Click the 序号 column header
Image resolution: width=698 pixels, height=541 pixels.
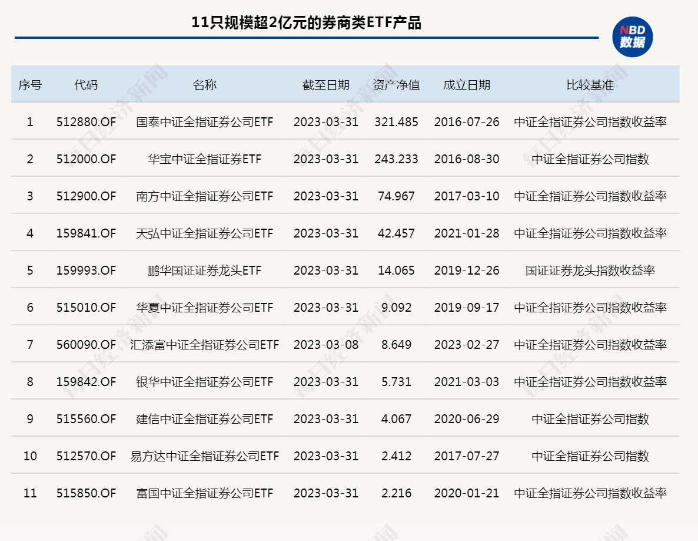(x=30, y=85)
